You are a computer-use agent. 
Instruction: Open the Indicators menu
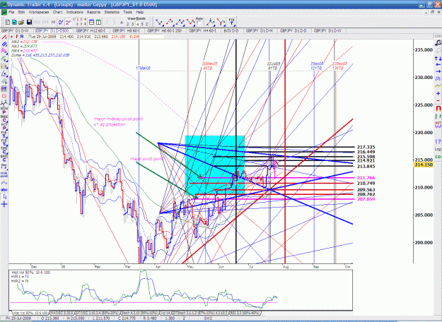point(74,12)
